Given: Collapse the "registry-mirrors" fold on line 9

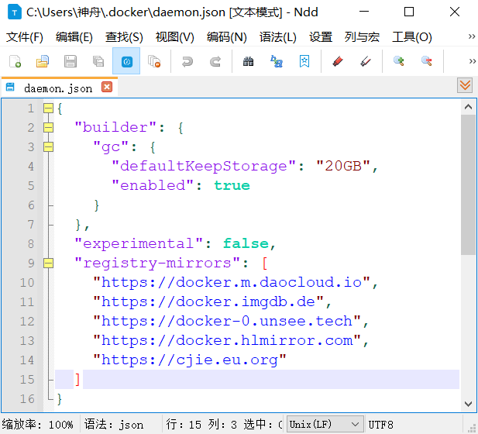Looking at the screenshot, I should pos(48,263).
